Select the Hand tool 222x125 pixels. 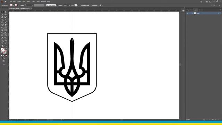coord(2,45)
